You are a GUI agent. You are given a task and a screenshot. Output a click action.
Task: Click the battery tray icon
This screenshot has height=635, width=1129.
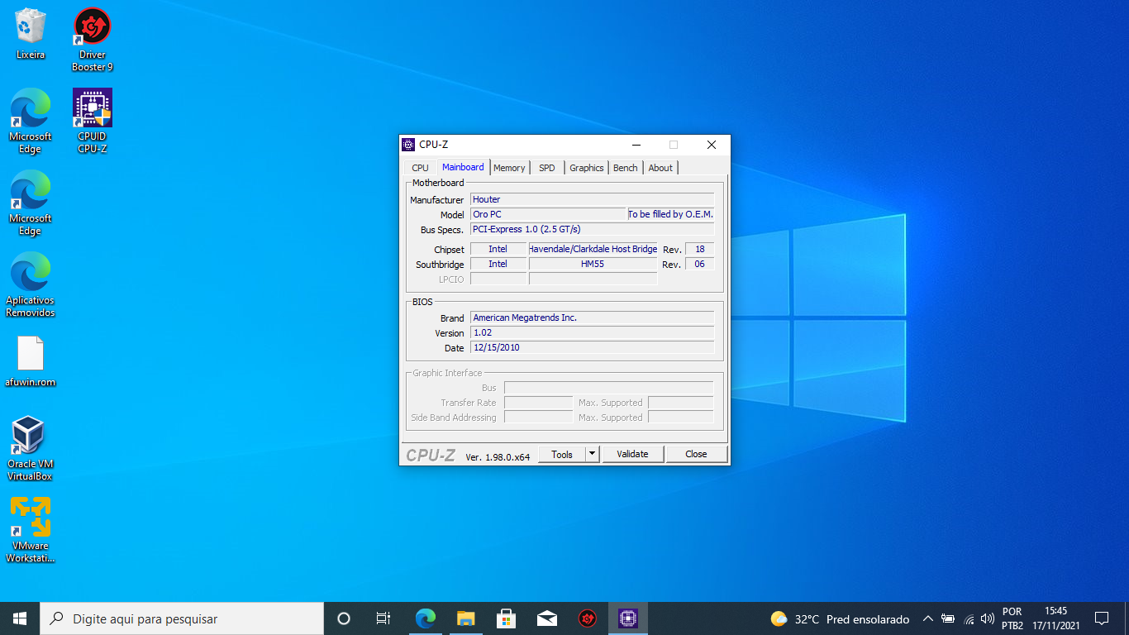(x=948, y=618)
